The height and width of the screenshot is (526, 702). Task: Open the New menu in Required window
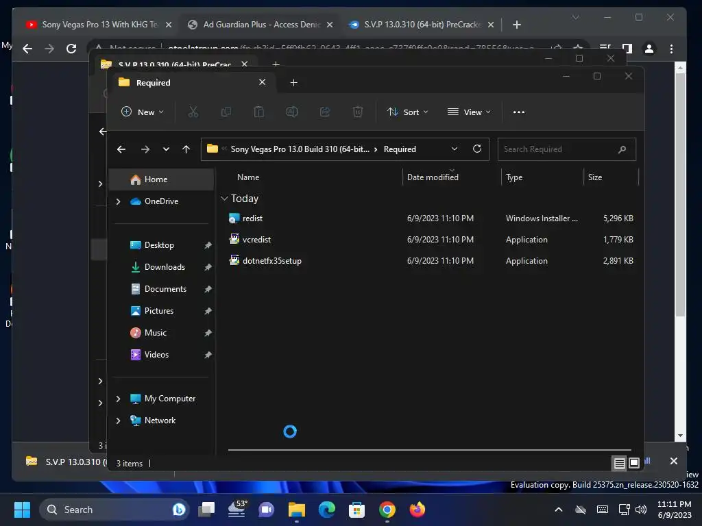click(x=143, y=112)
